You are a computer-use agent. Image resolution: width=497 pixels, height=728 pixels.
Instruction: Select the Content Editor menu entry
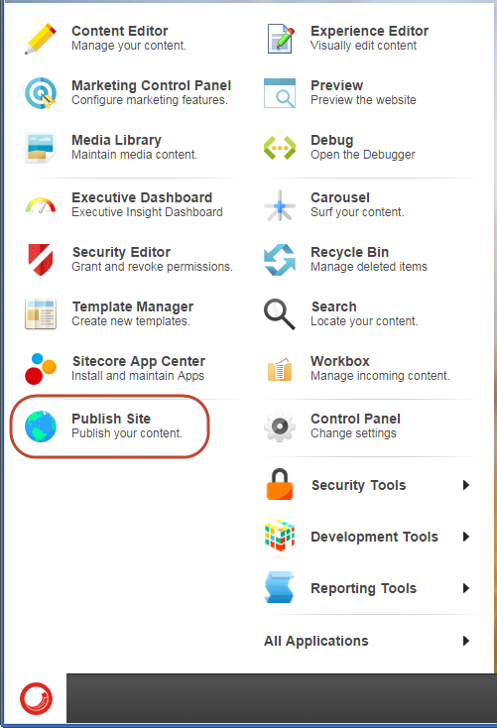(x=130, y=39)
